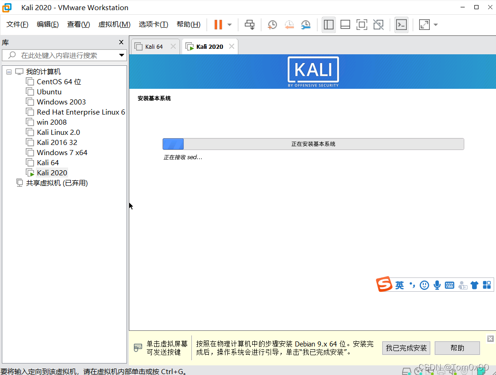The height and width of the screenshot is (375, 496).
Task: Switch to the Kali 64 tab
Action: coord(154,47)
